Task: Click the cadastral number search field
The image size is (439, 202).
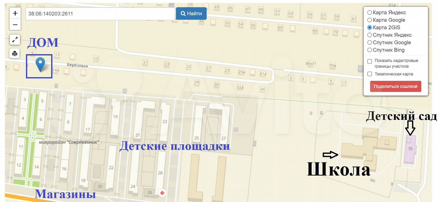Action: pyautogui.click(x=100, y=14)
